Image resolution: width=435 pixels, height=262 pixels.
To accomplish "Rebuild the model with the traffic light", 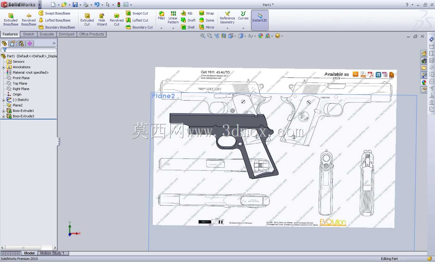I will [119, 5].
